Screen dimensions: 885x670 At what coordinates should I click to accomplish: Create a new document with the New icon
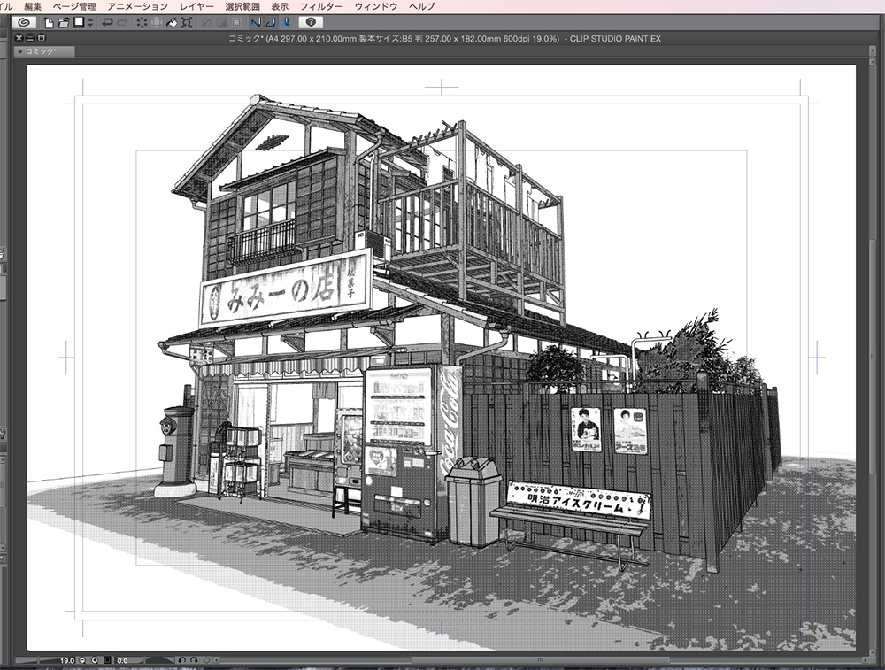tap(49, 23)
